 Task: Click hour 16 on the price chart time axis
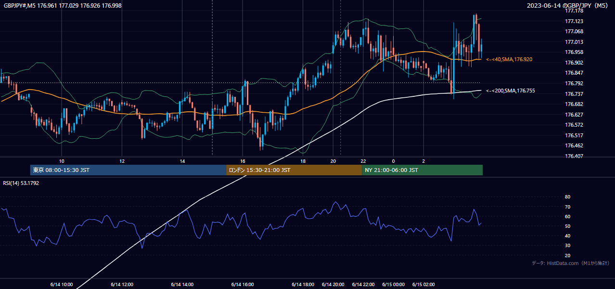[243, 161]
